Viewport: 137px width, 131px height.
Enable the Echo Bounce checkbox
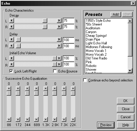(x=55, y=71)
